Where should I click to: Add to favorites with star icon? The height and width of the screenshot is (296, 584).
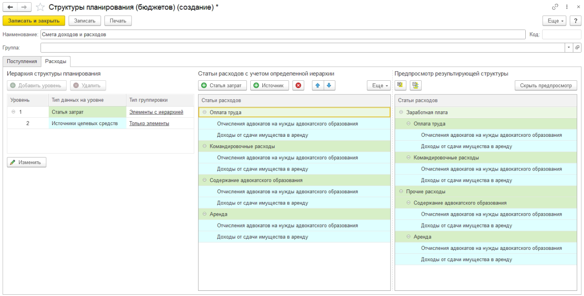(x=40, y=7)
